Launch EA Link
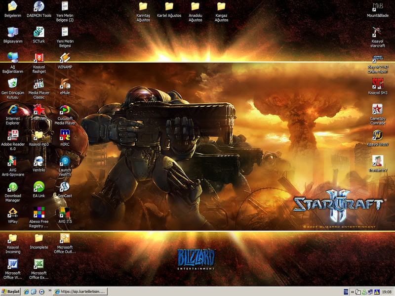This screenshot has width=395, height=296. [x=39, y=190]
